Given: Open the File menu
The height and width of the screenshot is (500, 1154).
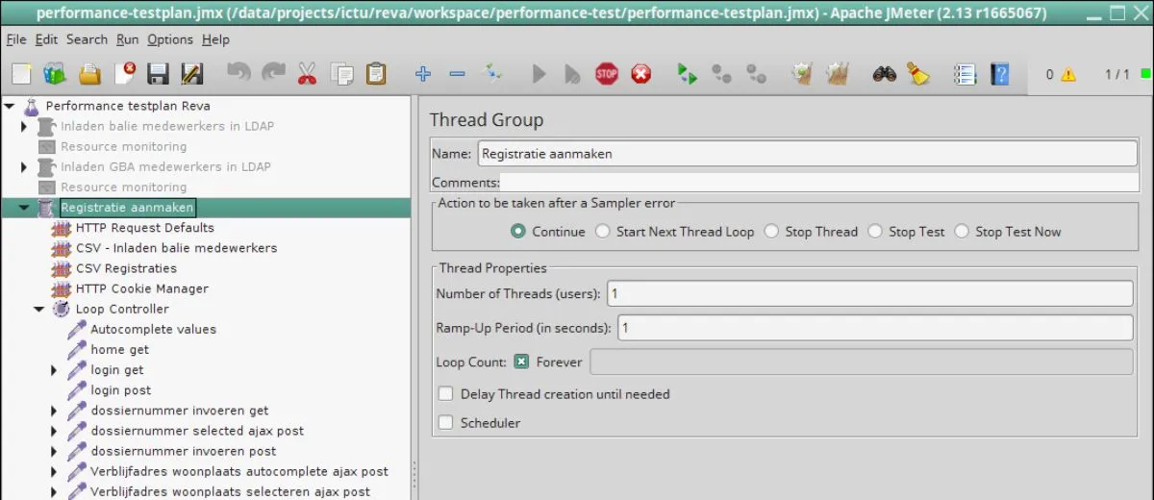Looking at the screenshot, I should pos(16,39).
